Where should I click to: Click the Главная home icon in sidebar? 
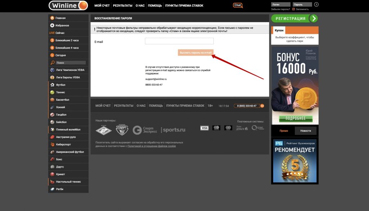52,18
